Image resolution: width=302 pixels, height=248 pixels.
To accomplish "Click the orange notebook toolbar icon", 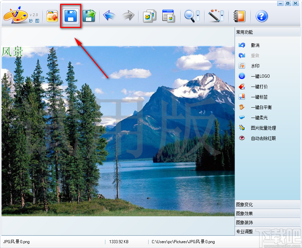I will pos(239,16).
